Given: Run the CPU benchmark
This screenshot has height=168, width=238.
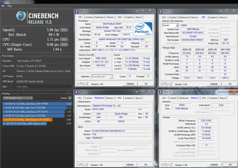Looking at the screenshot, I should [64, 39].
